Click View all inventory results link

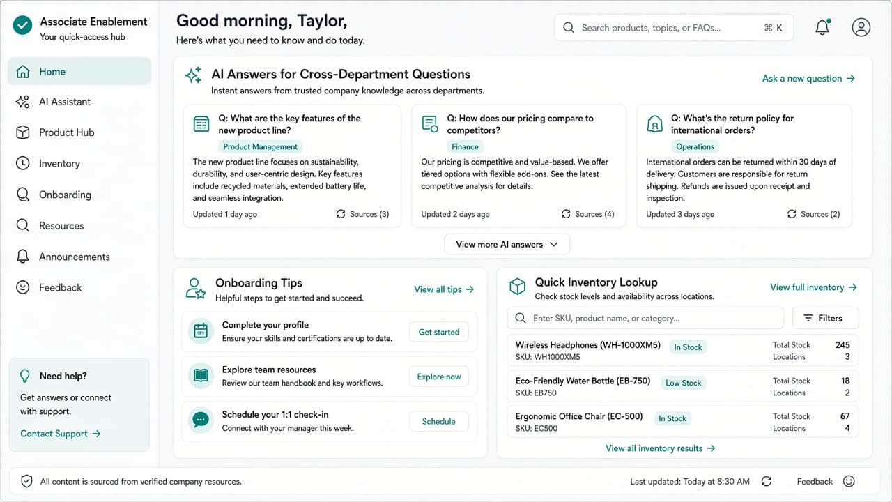tap(660, 448)
